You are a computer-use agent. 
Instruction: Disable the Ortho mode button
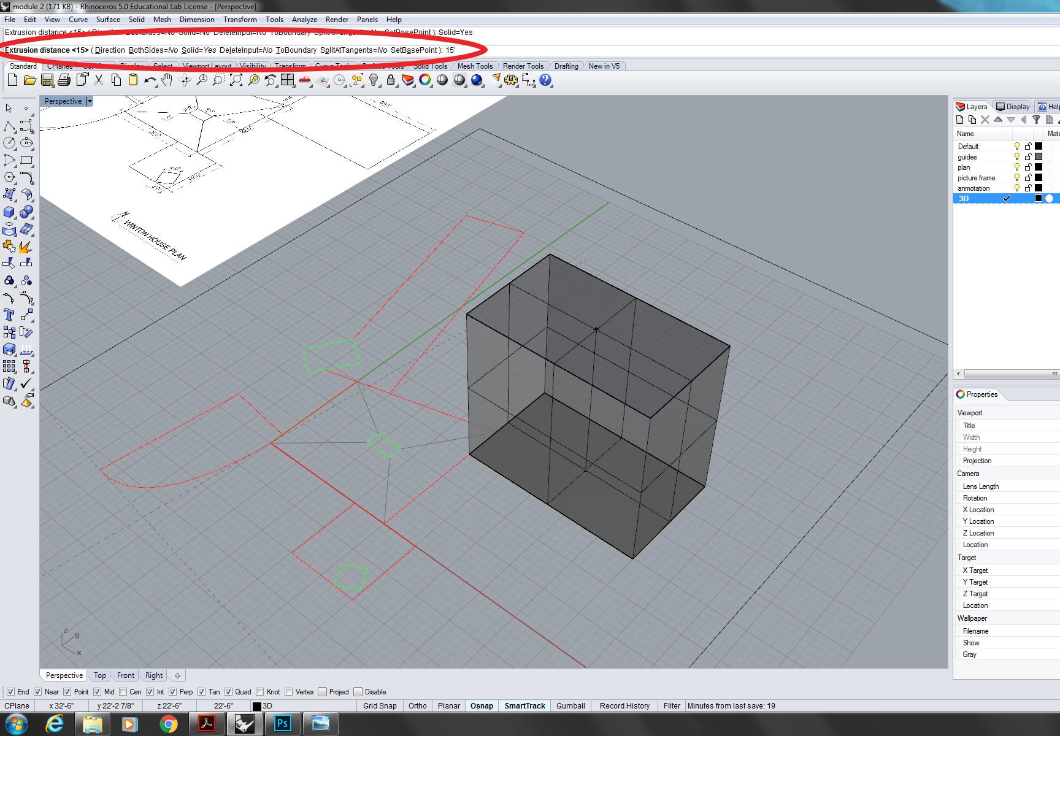coord(418,706)
